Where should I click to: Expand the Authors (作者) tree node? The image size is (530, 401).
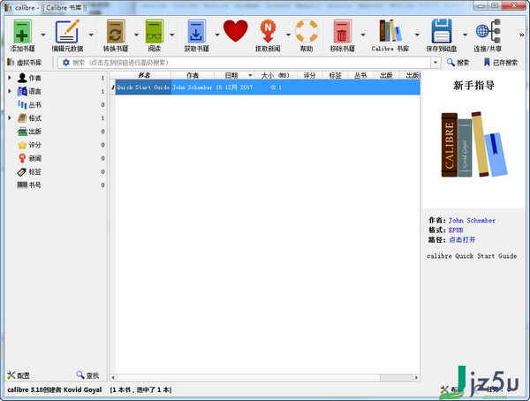tap(10, 78)
